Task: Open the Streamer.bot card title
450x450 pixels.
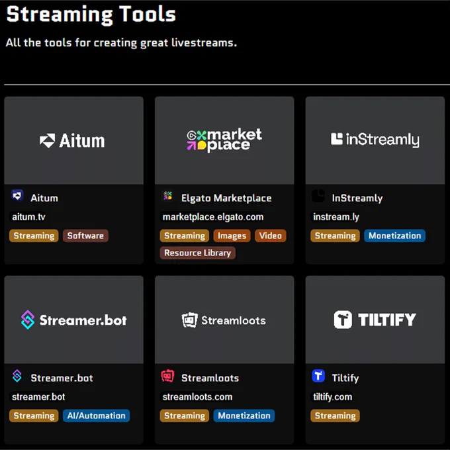Action: [x=62, y=378]
